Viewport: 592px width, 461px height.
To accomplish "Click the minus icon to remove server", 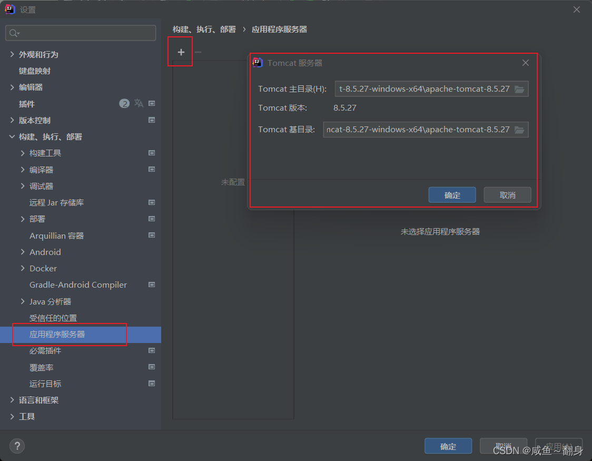I will (198, 52).
